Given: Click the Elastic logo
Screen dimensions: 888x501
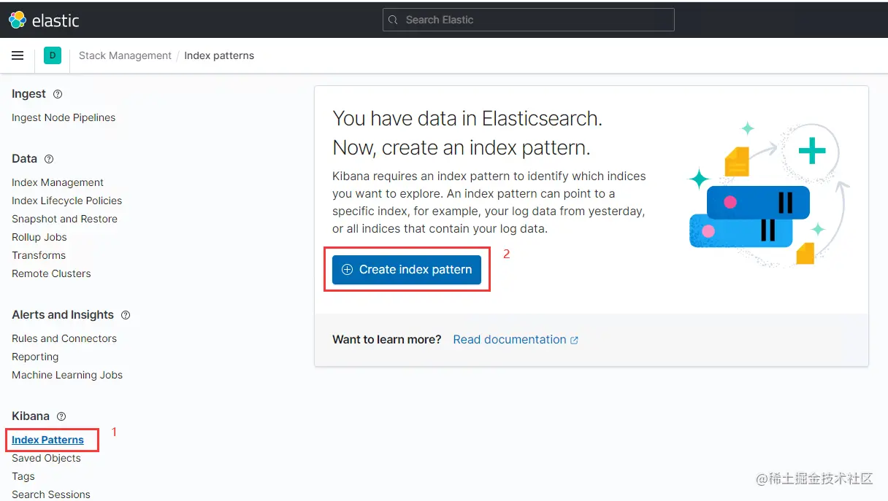Looking at the screenshot, I should [x=44, y=20].
